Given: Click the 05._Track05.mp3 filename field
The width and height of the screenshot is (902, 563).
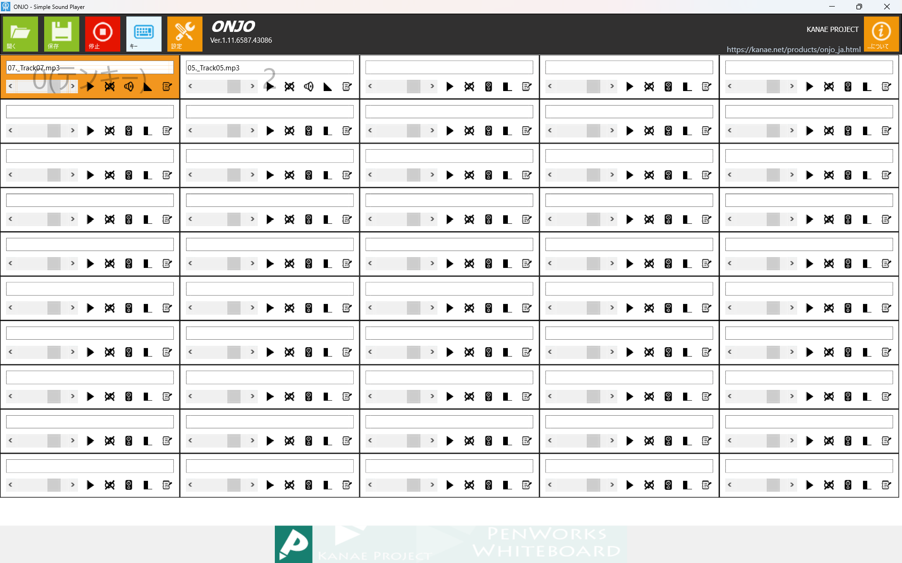Looking at the screenshot, I should (270, 68).
